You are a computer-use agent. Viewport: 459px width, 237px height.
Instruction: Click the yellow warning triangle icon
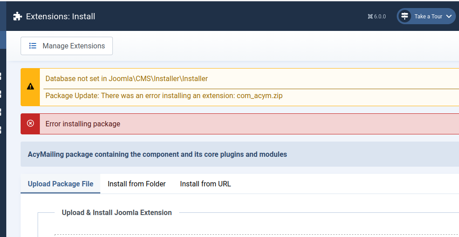[30, 86]
